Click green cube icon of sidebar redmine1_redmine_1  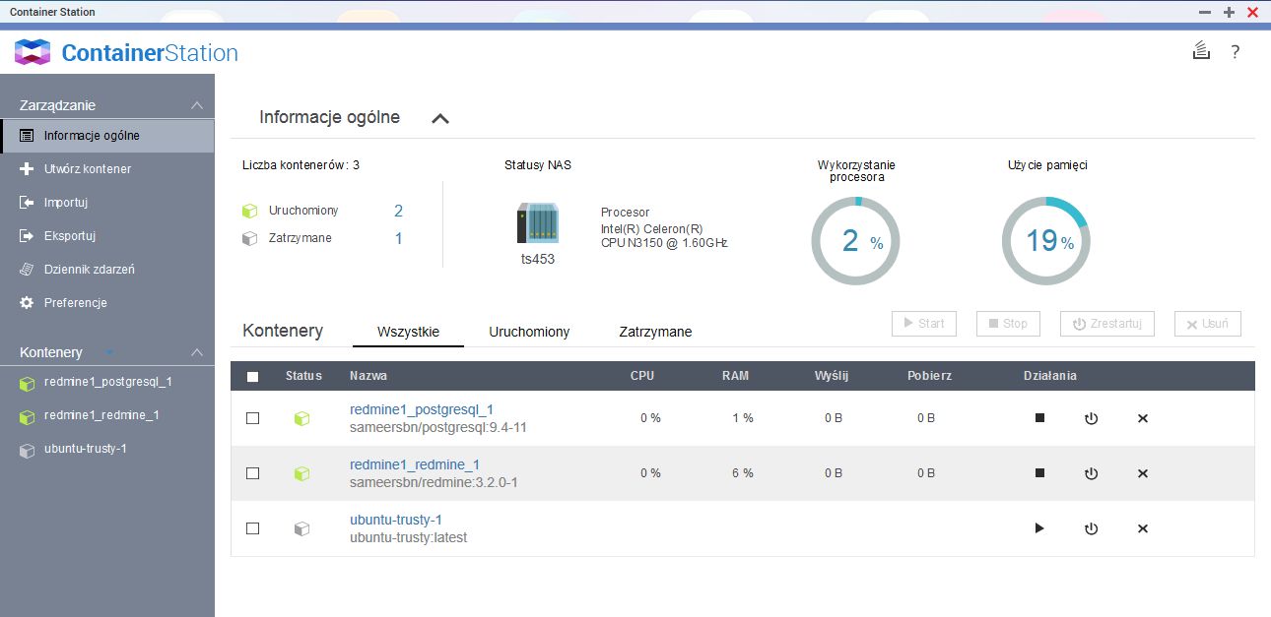tap(27, 416)
